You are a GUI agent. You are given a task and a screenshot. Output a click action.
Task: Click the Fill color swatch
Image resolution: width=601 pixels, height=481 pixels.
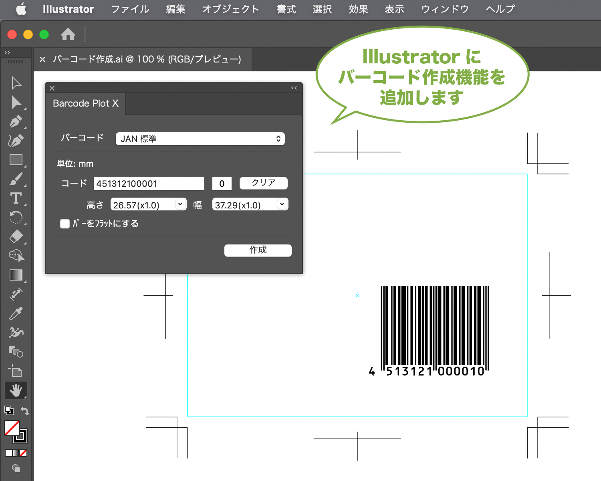tap(12, 428)
